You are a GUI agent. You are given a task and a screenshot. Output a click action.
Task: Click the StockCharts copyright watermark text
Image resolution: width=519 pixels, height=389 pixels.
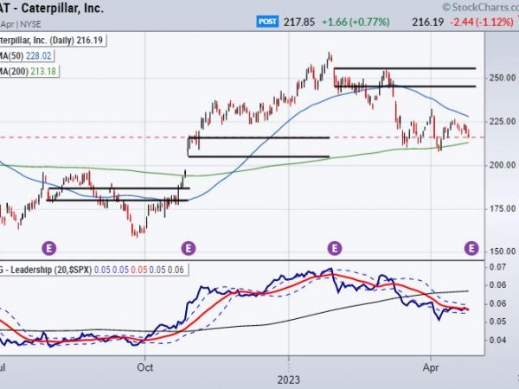(480, 7)
